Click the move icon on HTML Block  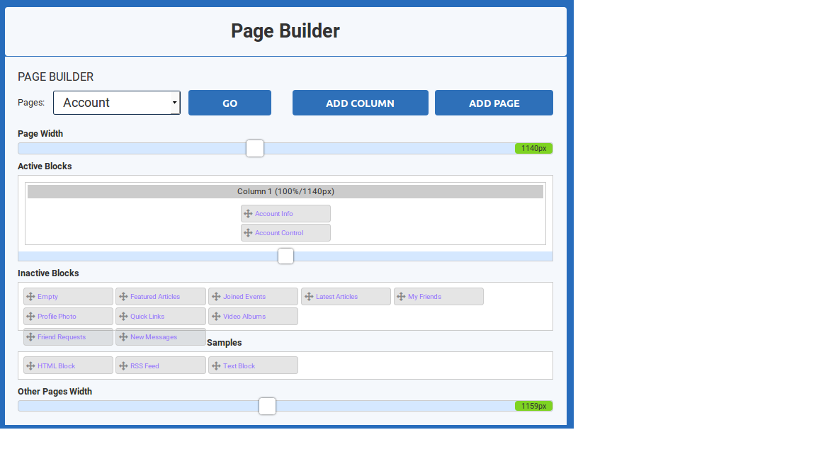(30, 366)
